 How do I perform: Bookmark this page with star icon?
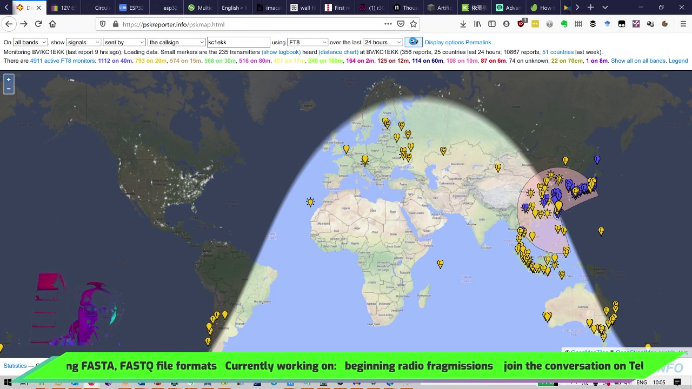pos(414,24)
